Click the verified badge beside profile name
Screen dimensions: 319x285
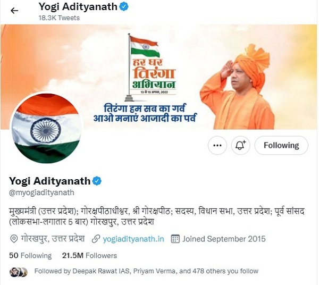pyautogui.click(x=97, y=181)
